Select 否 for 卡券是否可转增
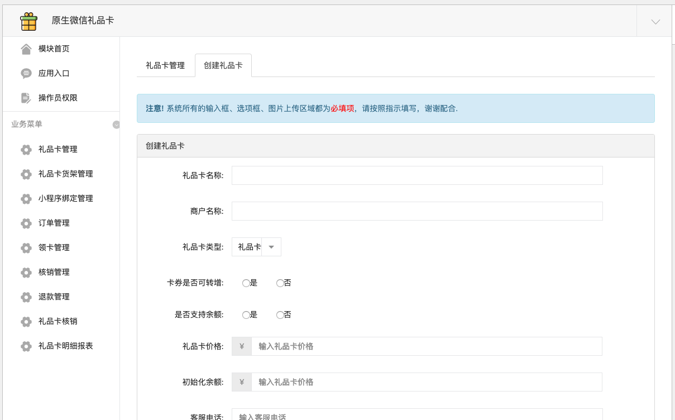The width and height of the screenshot is (675, 420). click(280, 283)
